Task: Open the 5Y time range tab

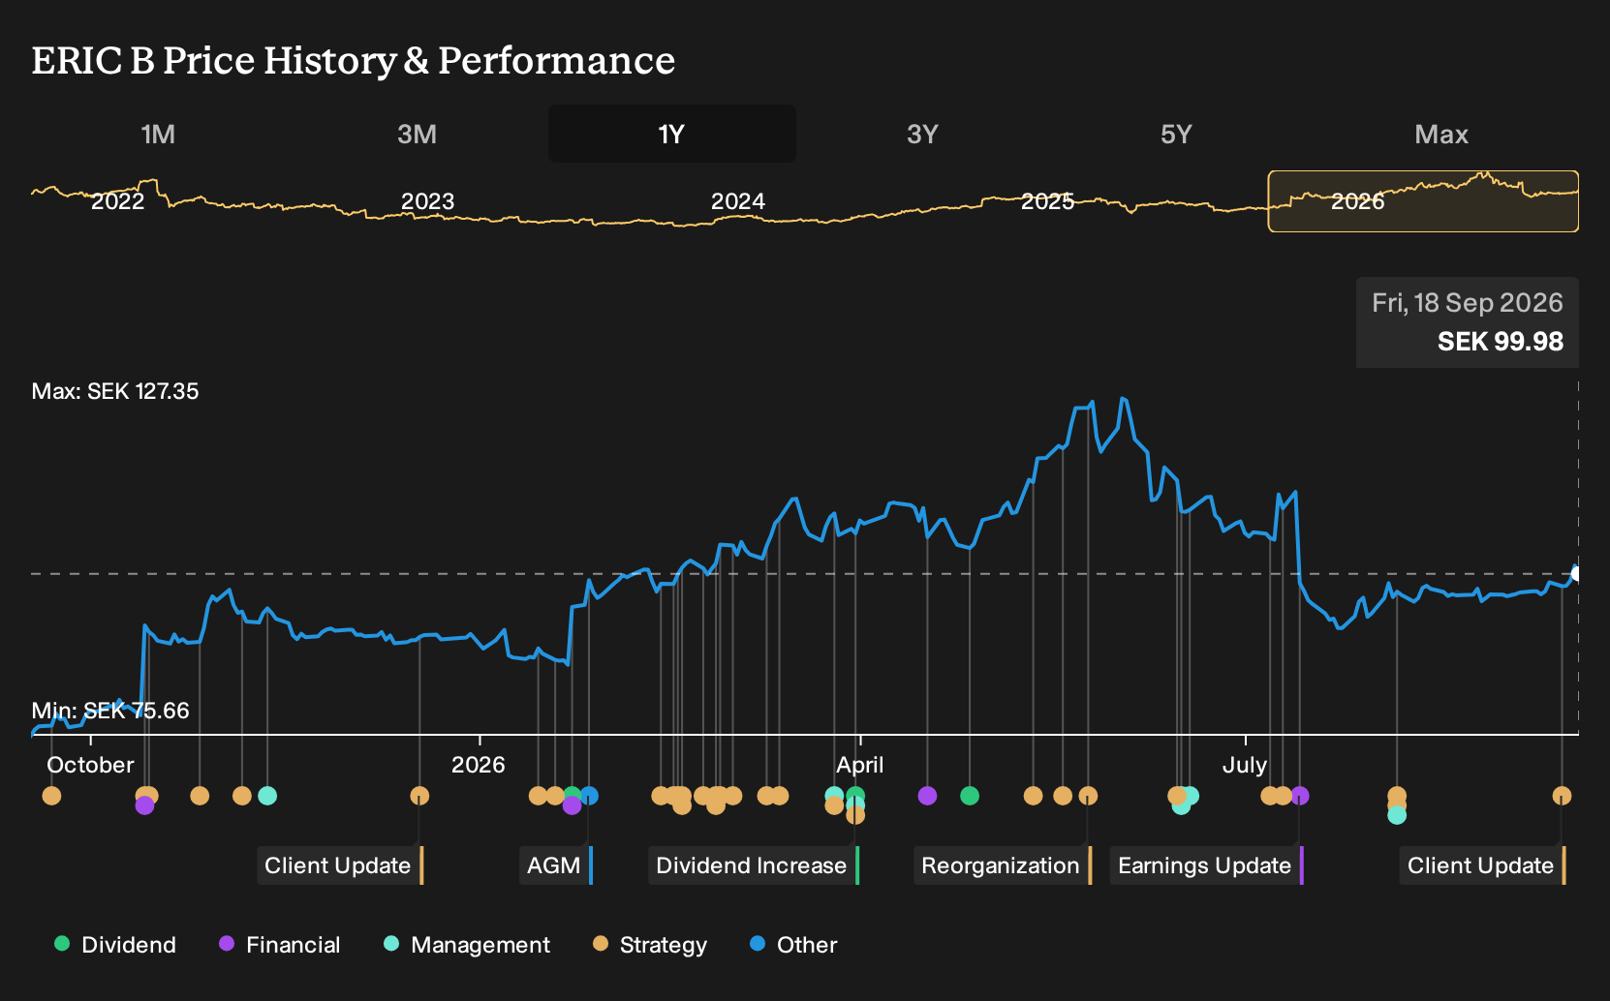Action: tap(1176, 134)
